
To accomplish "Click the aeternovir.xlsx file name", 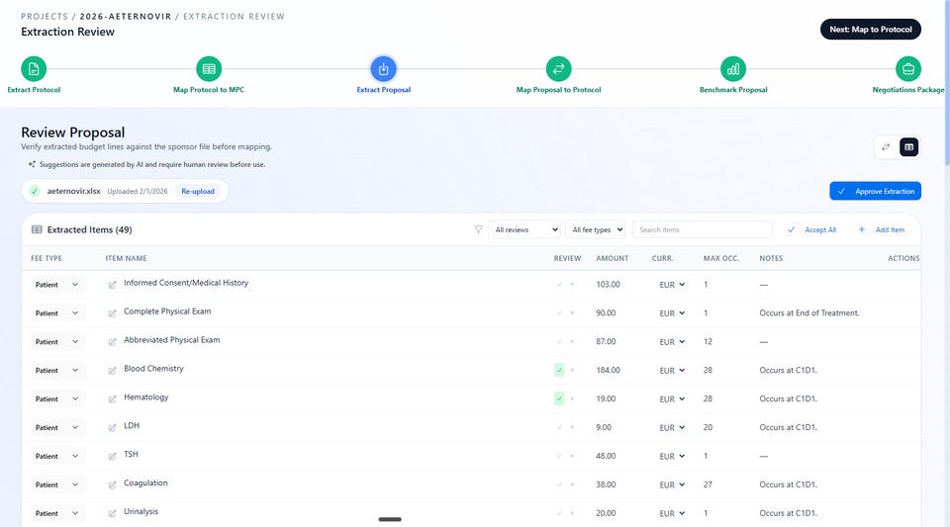I will pyautogui.click(x=74, y=191).
